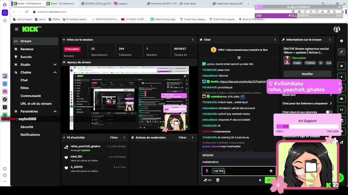The image size is (348, 195).
Task: Open the Lenovo Support bookmark
Action: 23,19
